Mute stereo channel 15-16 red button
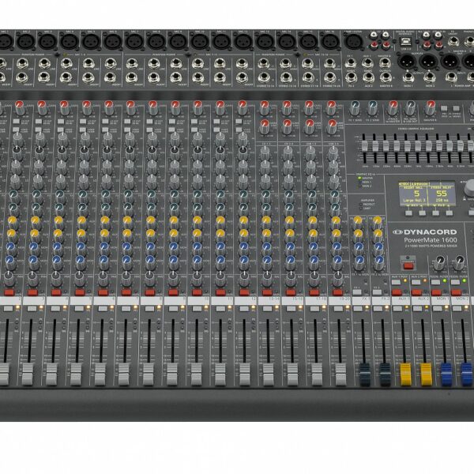 (x=291, y=292)
